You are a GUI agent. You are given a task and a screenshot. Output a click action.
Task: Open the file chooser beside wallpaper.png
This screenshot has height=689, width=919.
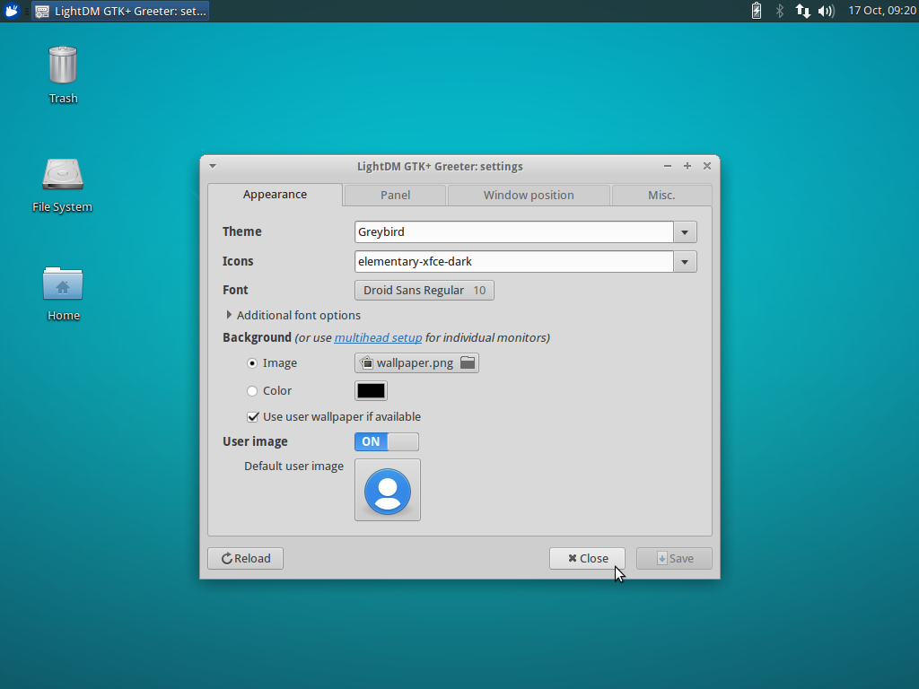(x=467, y=363)
